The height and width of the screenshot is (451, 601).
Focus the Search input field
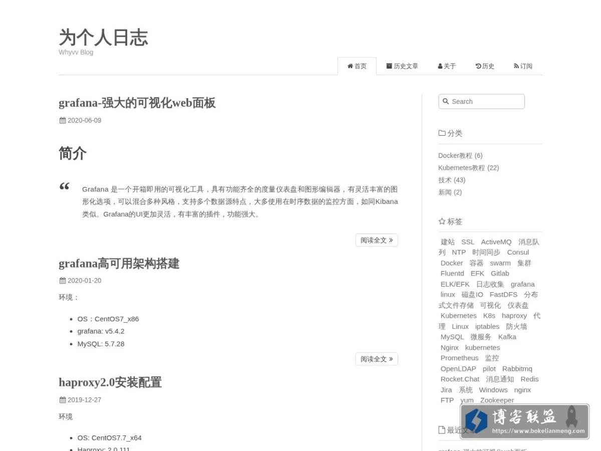point(481,101)
